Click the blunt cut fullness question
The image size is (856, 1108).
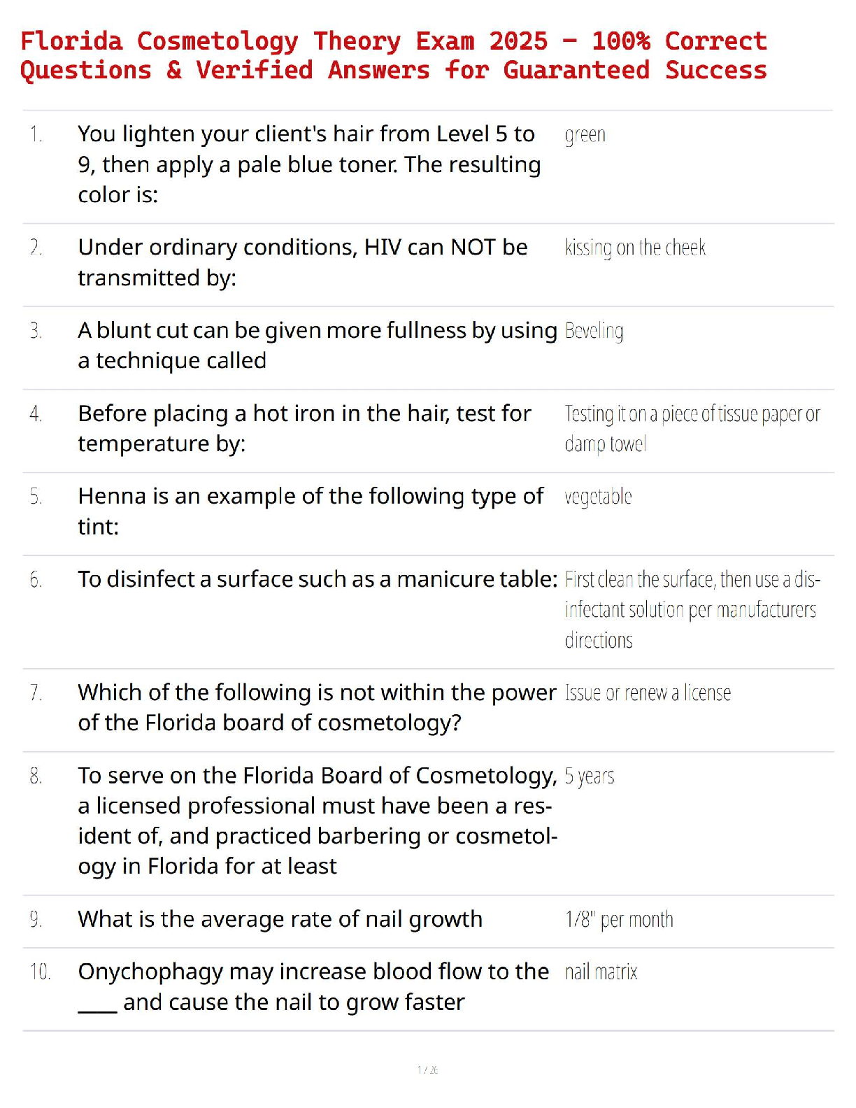[x=317, y=345]
